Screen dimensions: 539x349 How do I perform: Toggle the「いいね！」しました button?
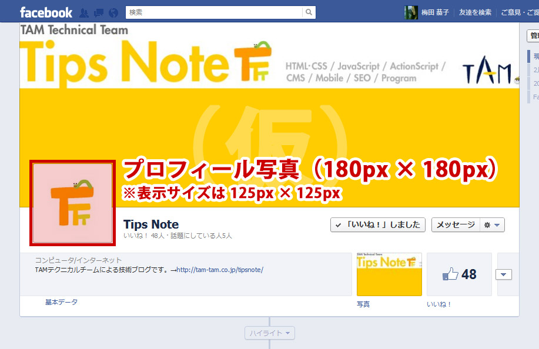pyautogui.click(x=378, y=225)
